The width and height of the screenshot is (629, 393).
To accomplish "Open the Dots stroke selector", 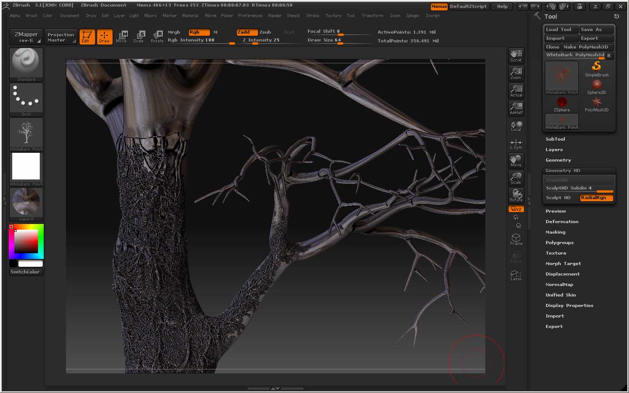I will [x=26, y=99].
